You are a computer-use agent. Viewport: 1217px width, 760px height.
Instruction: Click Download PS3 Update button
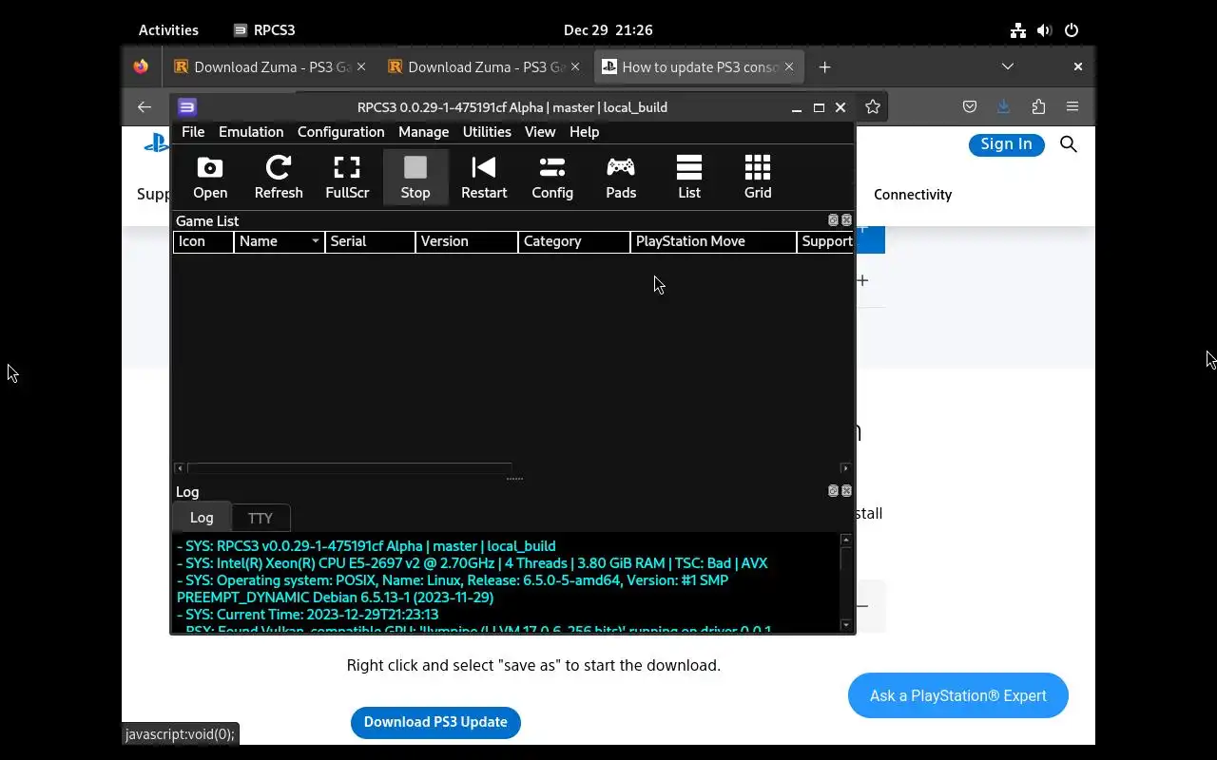(x=435, y=722)
